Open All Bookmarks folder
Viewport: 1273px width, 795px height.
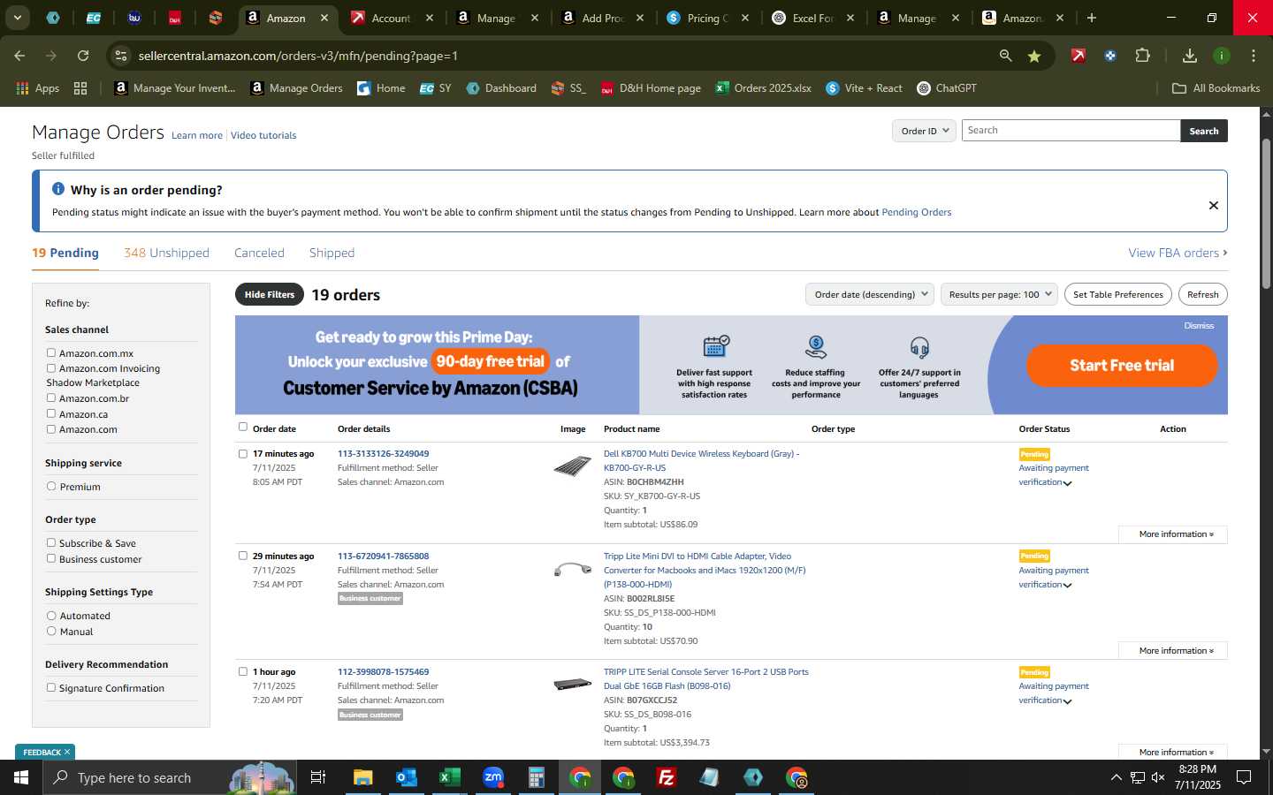coord(1216,88)
